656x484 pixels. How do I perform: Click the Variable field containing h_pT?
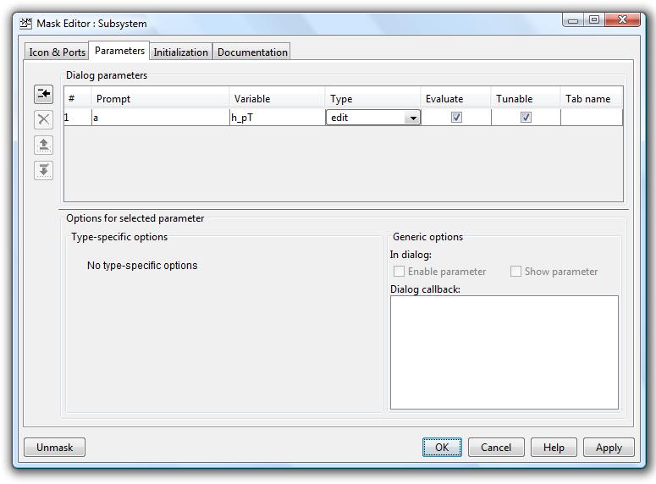pos(277,118)
